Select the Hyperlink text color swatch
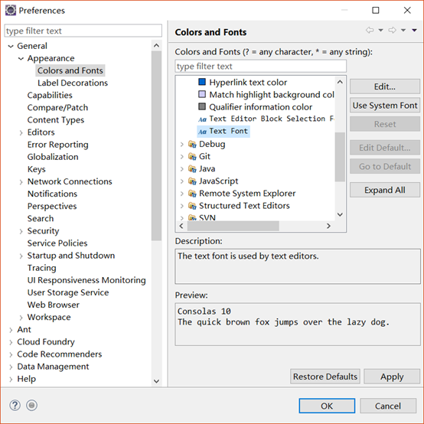Image resolution: width=424 pixels, height=424 pixels. pyautogui.click(x=202, y=82)
